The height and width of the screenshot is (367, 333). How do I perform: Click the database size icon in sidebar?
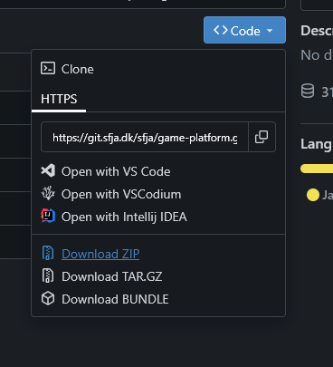(x=308, y=91)
